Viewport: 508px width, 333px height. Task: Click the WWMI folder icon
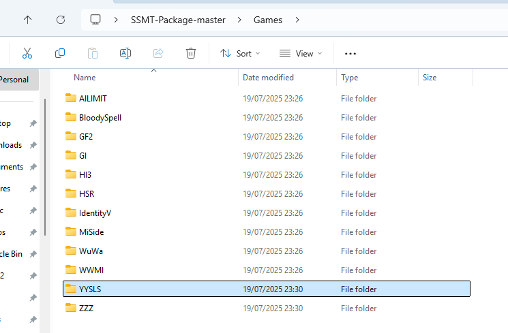coord(71,270)
